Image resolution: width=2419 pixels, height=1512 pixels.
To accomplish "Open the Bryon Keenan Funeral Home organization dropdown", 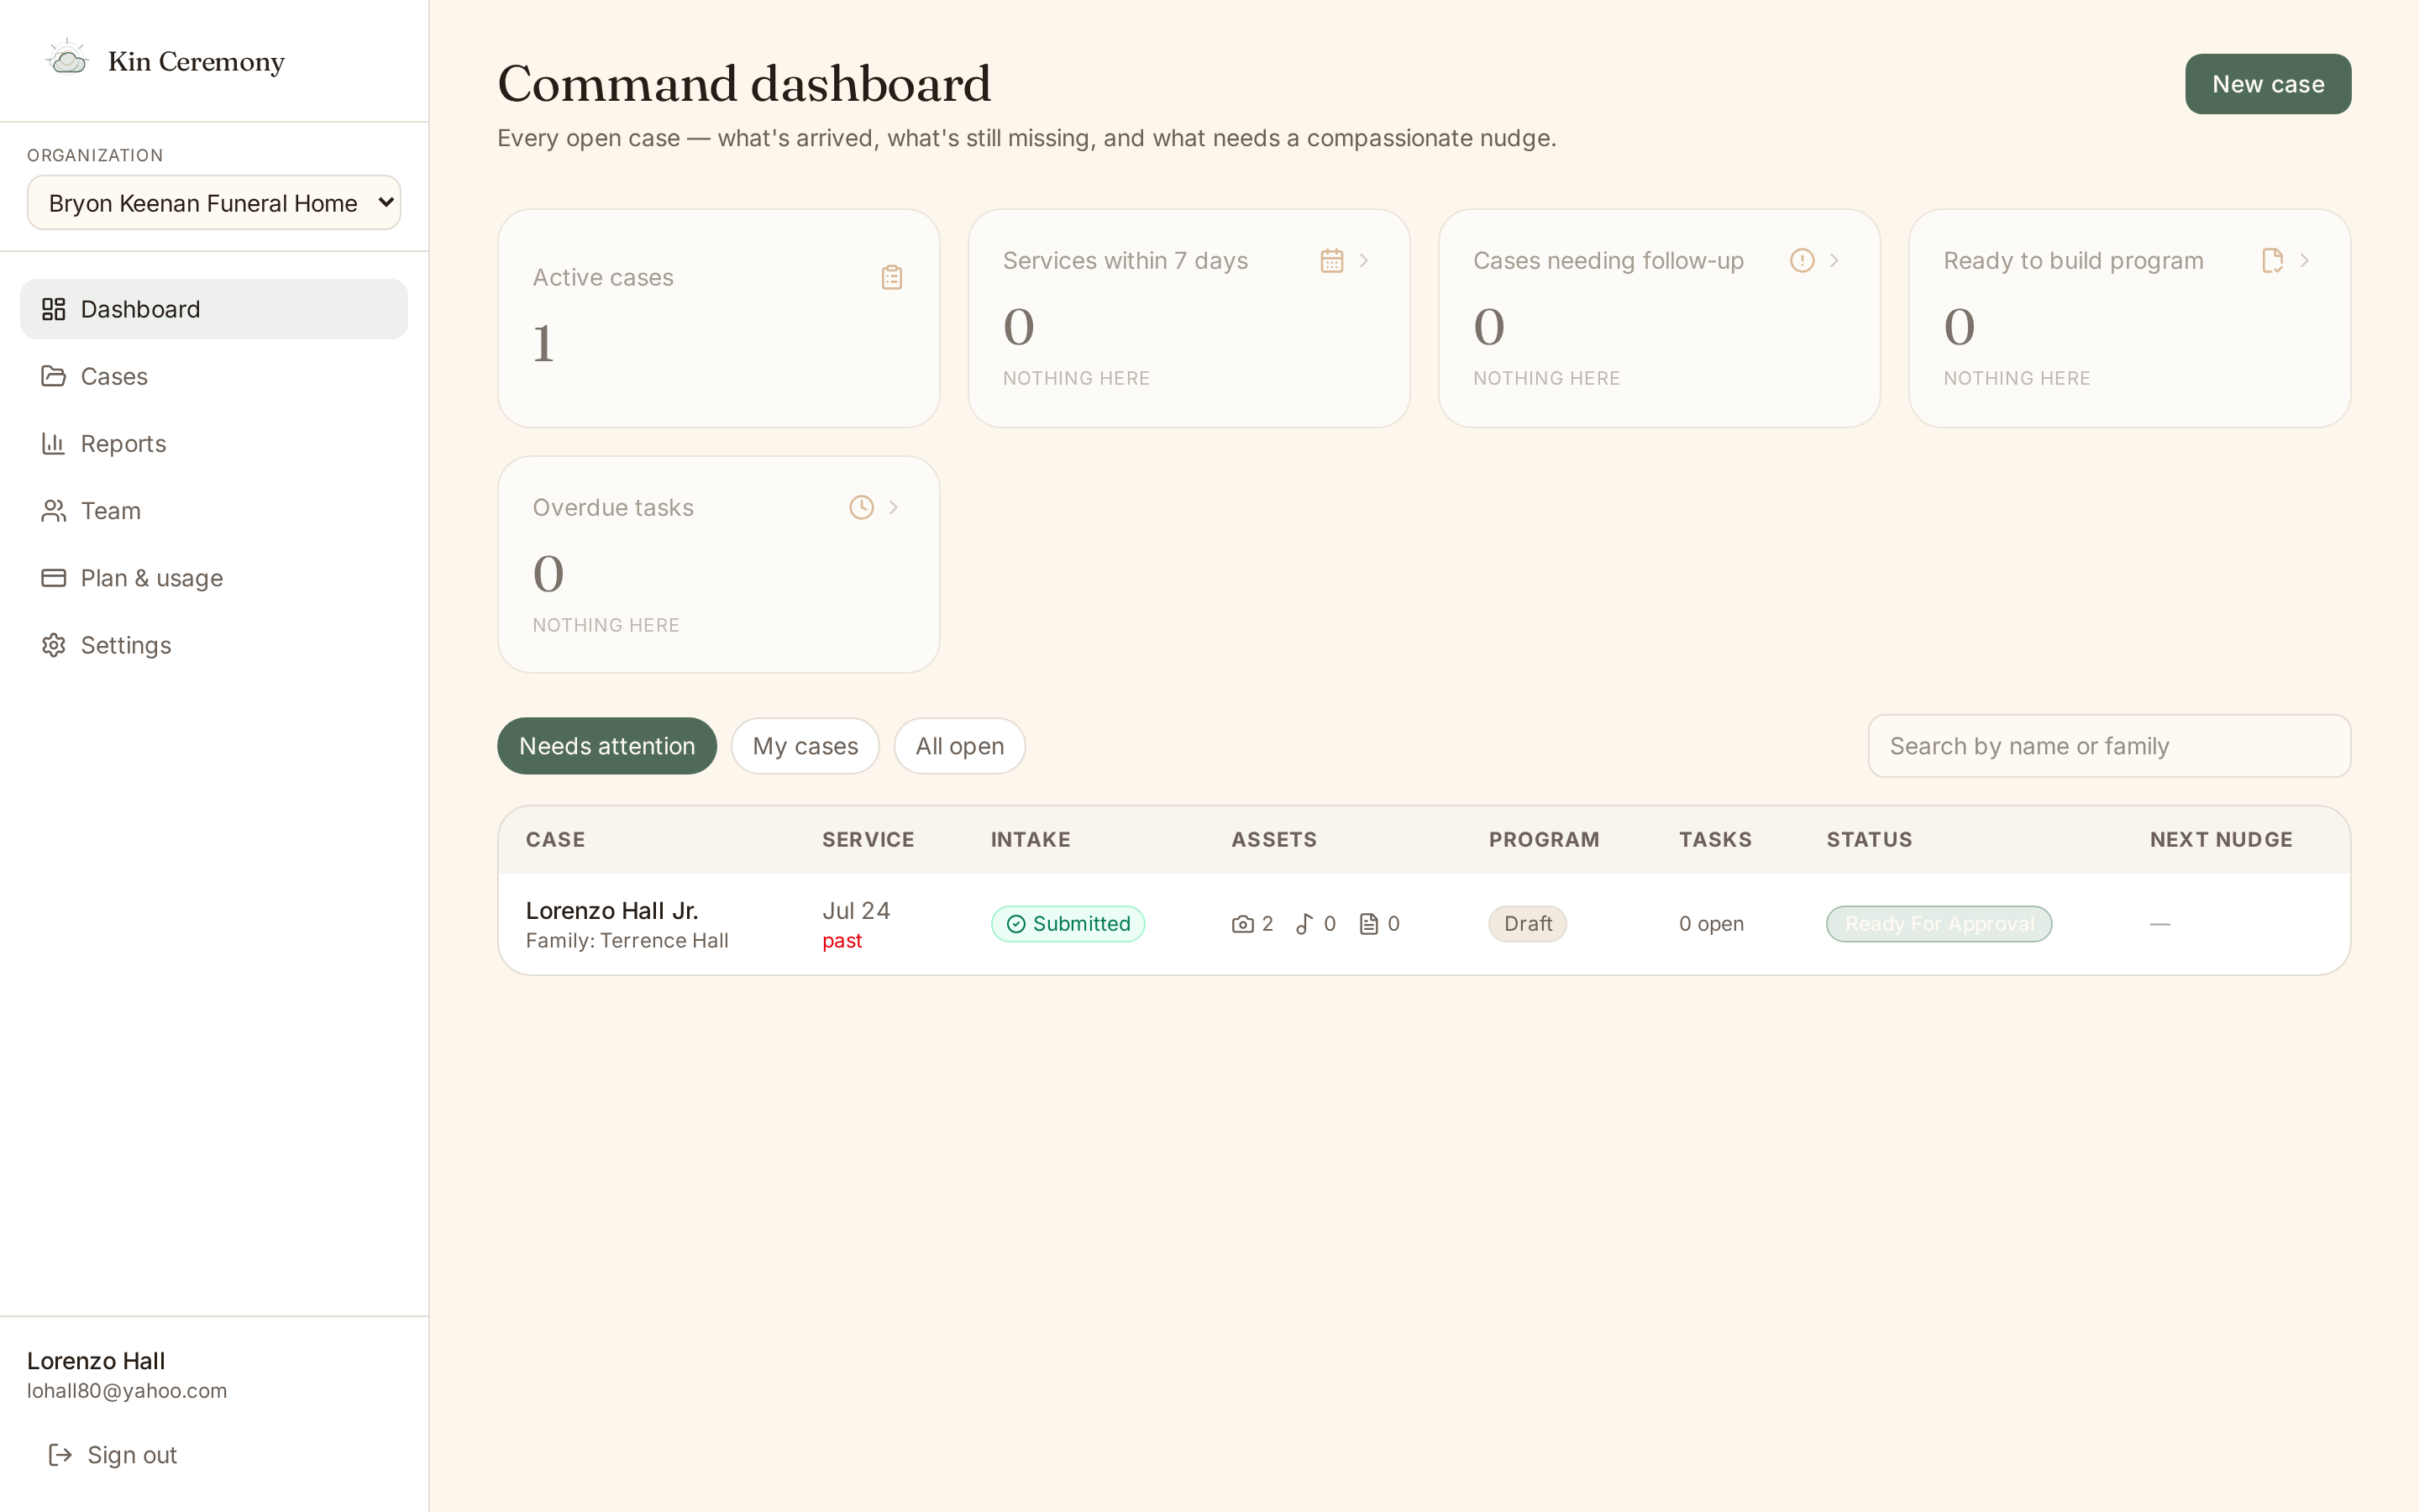I will tap(214, 203).
